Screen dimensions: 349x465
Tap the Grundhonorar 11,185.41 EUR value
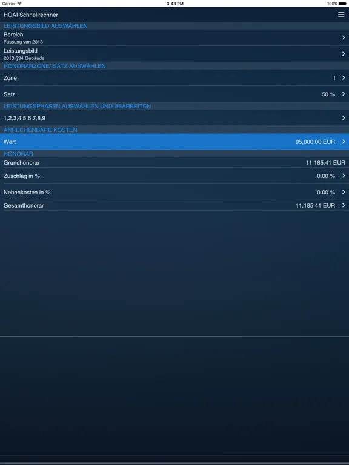coord(325,162)
